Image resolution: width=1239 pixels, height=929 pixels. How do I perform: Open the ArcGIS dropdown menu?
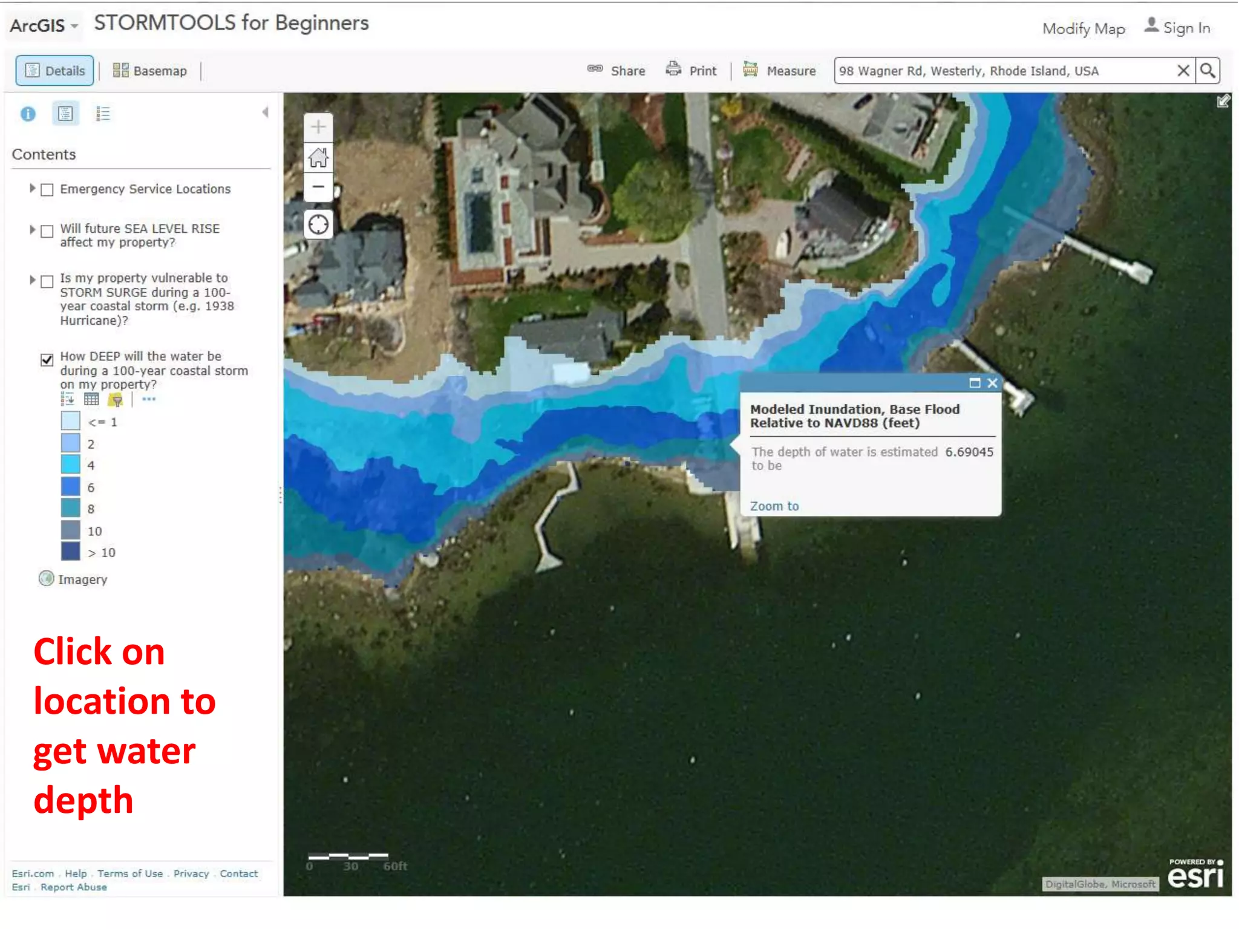point(44,25)
